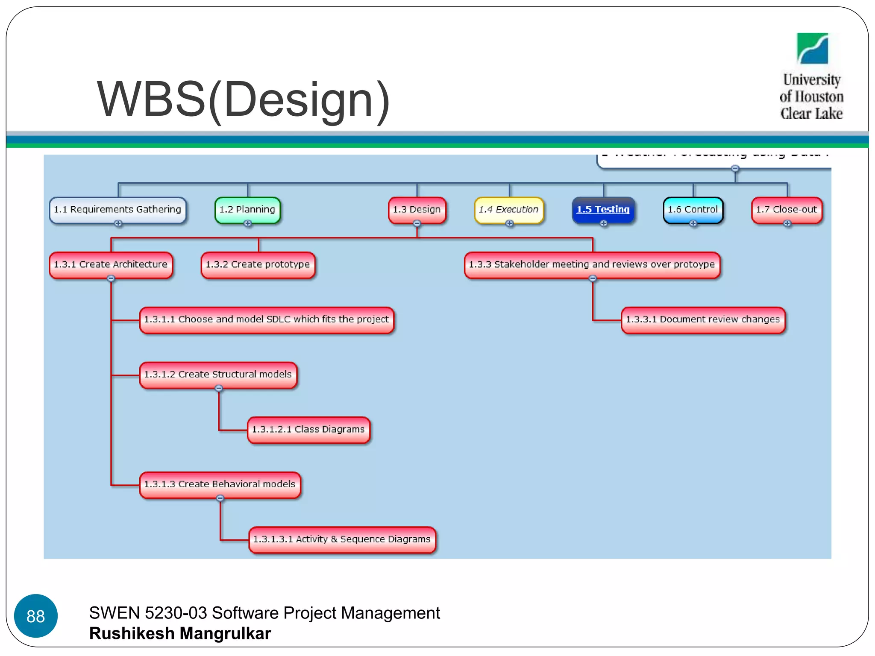Select the 1.4 Execution box
875x656 pixels.
click(x=509, y=210)
